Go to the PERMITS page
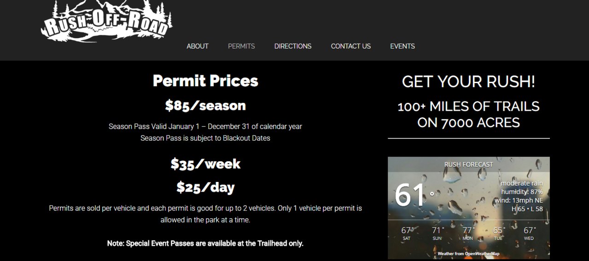The height and width of the screenshot is (261, 589). click(x=241, y=46)
